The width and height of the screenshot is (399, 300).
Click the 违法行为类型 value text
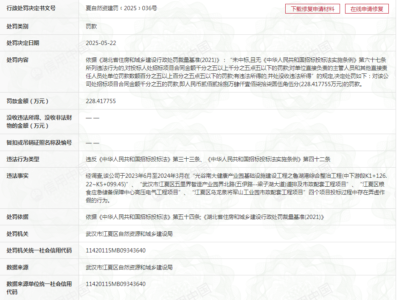tap(208, 159)
